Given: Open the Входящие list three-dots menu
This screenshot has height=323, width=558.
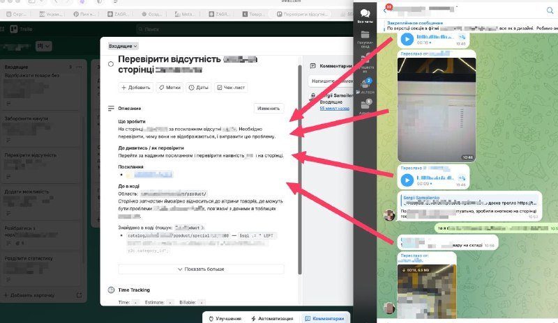Looking at the screenshot, I should click(x=79, y=67).
